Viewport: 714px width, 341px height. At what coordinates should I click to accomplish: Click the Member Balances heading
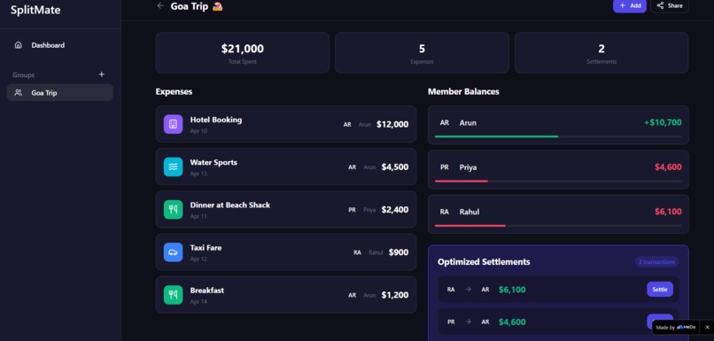point(463,91)
